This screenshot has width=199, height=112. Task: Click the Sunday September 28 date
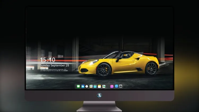pos(55,65)
